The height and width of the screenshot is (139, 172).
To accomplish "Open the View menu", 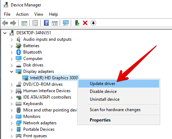I will click(x=39, y=14).
